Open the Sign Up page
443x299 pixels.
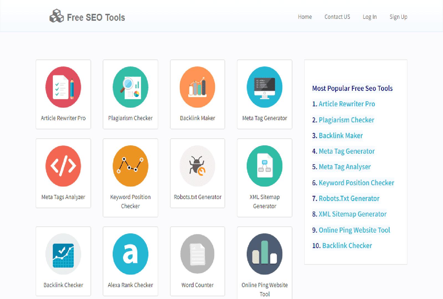(x=398, y=17)
